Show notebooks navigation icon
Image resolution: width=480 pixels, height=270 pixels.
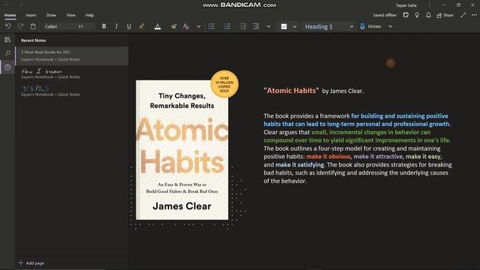7,40
